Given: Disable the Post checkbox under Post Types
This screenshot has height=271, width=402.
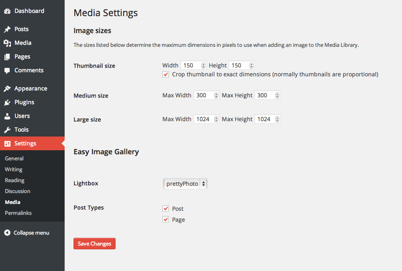Looking at the screenshot, I should click(x=166, y=208).
